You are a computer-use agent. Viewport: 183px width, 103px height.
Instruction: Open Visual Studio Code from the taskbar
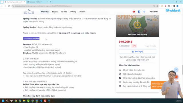41,101
